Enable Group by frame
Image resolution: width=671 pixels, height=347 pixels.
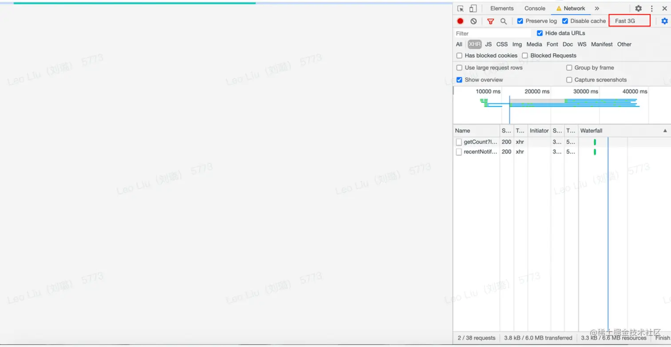(x=569, y=68)
